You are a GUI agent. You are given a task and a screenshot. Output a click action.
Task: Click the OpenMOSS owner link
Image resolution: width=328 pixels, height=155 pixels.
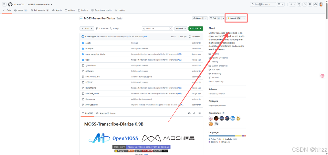pyautogui.click(x=19, y=4)
